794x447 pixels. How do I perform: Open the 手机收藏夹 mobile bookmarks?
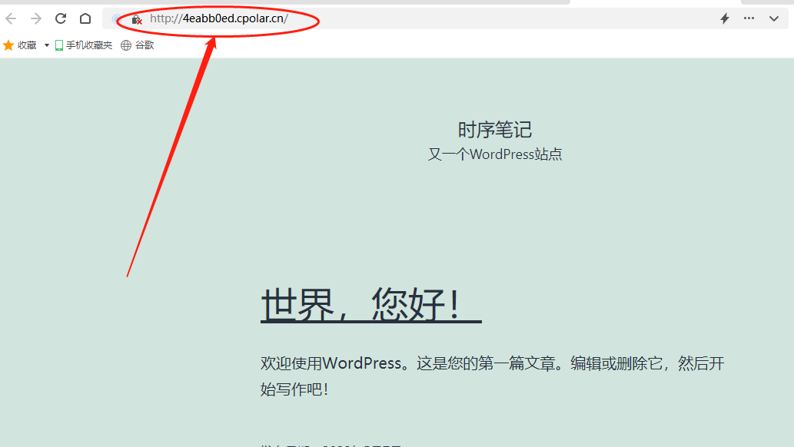coord(84,45)
